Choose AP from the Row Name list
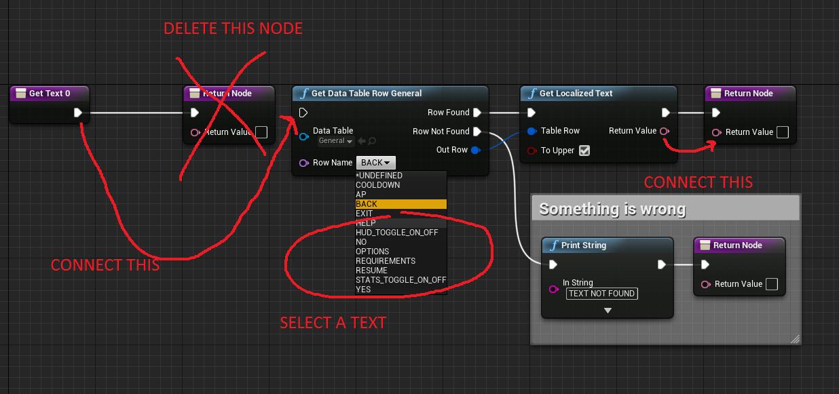Screen dimensions: 839x394 400,195
